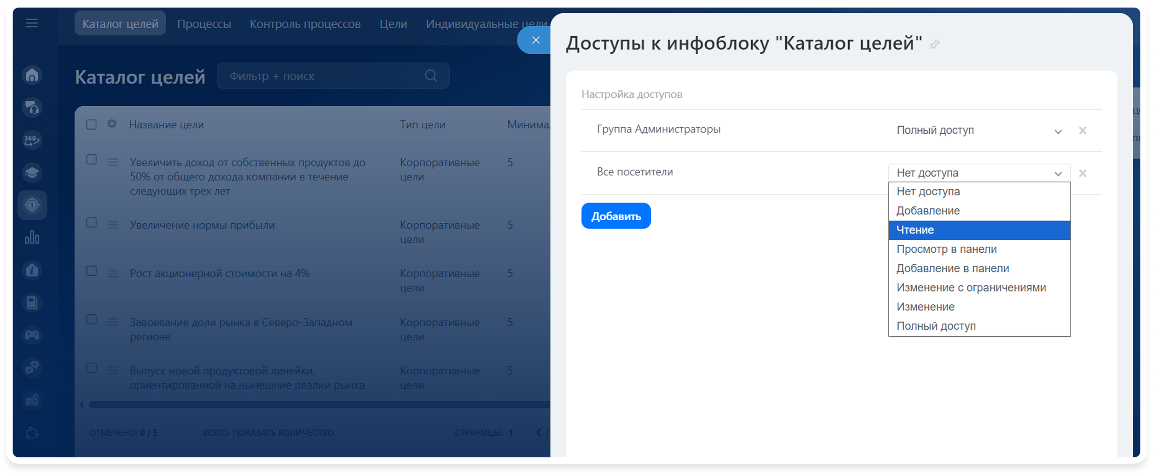Click the map icon in the sidebar
Viewport: 1153px width, 475px height.
click(x=32, y=400)
